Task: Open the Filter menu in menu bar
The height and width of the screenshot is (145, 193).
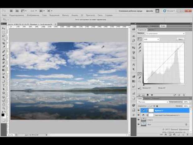Action: click(65, 15)
